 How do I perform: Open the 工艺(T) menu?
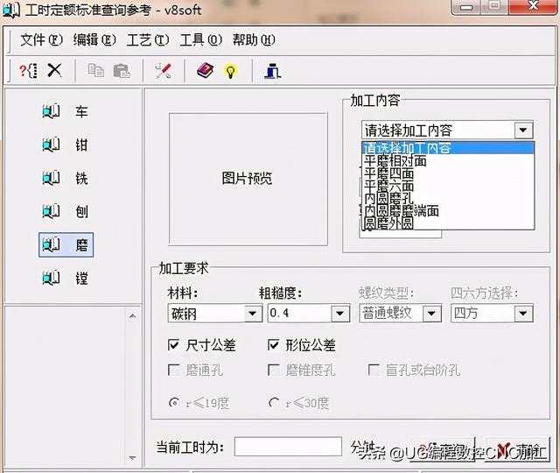[x=148, y=39]
